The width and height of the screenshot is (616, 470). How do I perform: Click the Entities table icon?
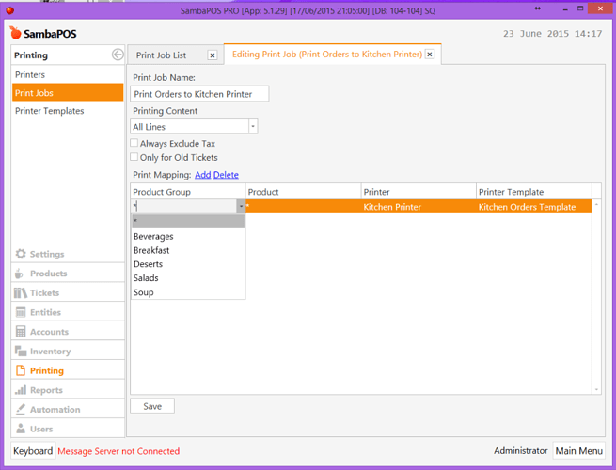point(21,312)
